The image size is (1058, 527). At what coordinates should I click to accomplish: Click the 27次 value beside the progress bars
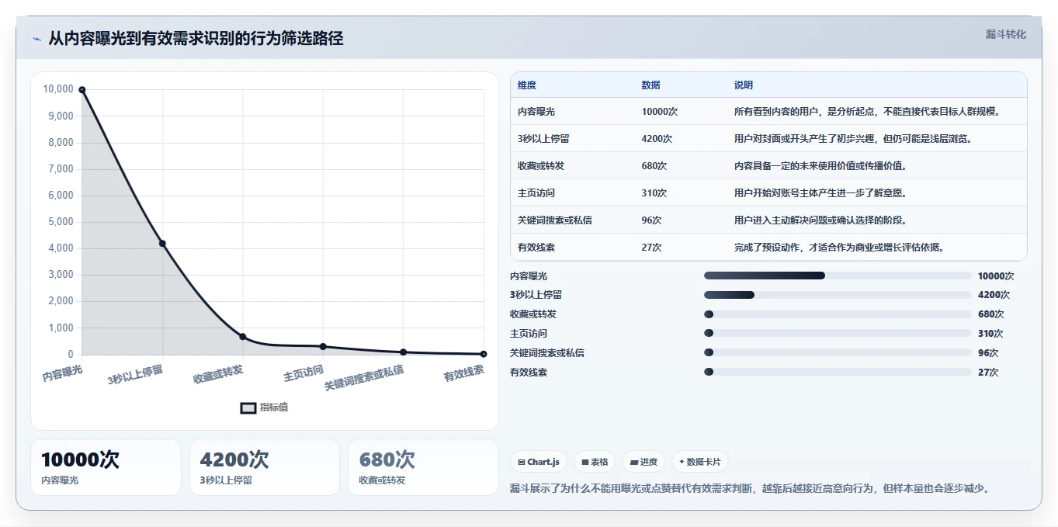(x=988, y=372)
